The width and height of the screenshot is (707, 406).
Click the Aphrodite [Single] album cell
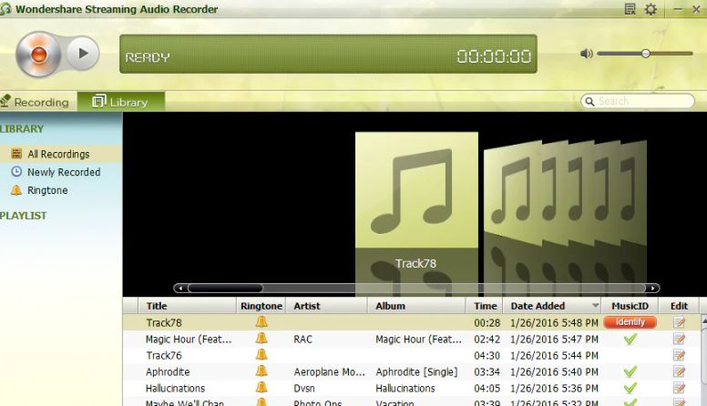pyautogui.click(x=416, y=372)
